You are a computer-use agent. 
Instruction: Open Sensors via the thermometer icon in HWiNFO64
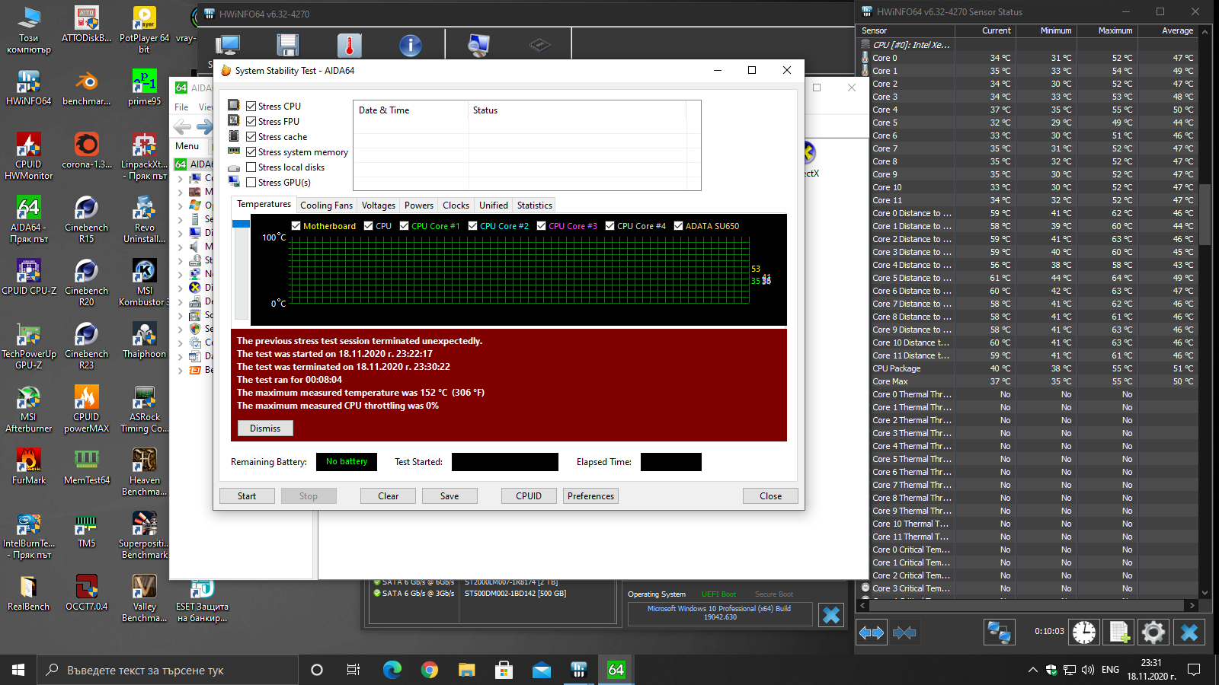pos(350,46)
